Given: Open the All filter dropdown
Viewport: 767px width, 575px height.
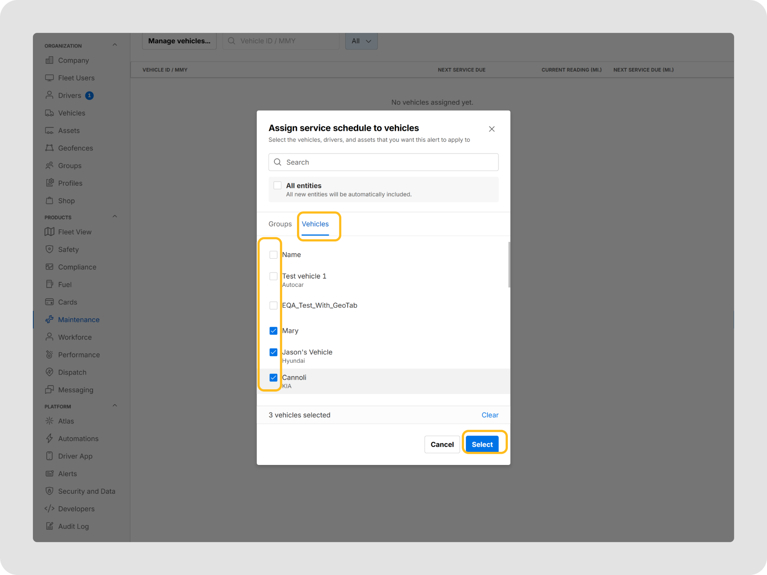Looking at the screenshot, I should point(361,41).
